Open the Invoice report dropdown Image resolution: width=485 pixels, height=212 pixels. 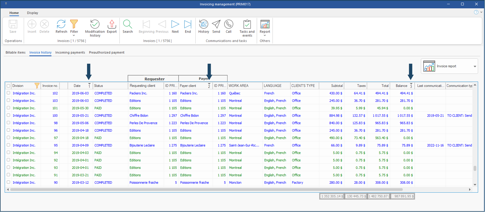coord(475,66)
